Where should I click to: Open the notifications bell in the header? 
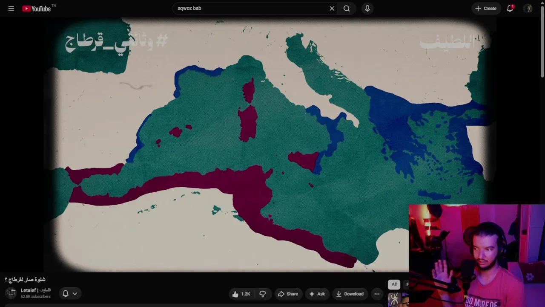click(510, 8)
